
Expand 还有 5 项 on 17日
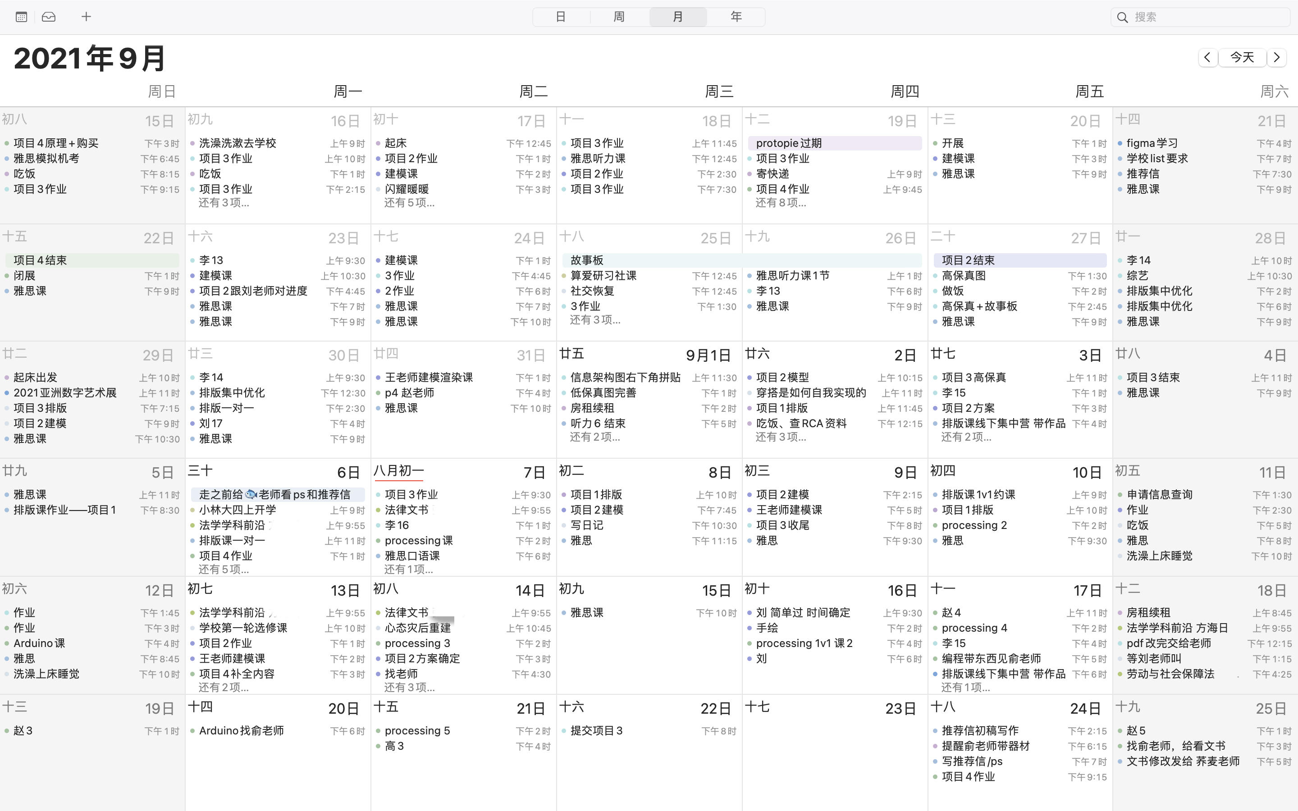(x=409, y=203)
